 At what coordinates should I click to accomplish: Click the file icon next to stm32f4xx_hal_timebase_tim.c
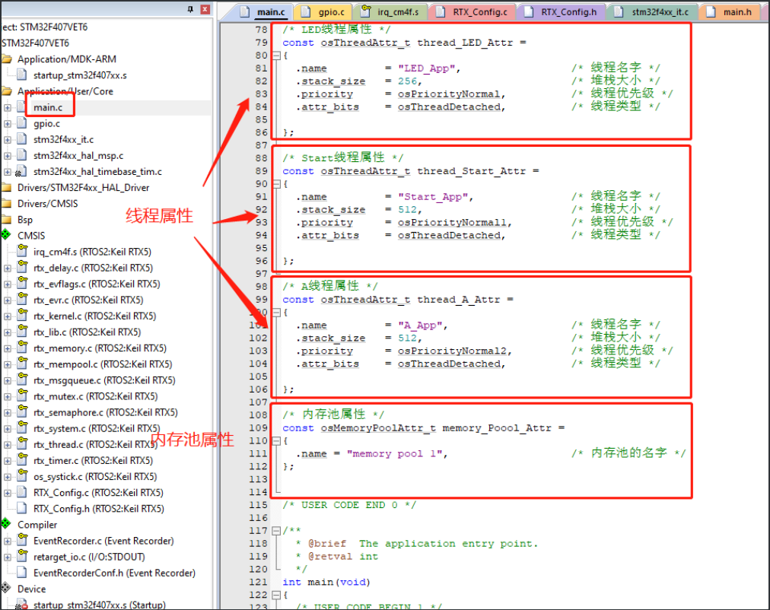[x=21, y=171]
